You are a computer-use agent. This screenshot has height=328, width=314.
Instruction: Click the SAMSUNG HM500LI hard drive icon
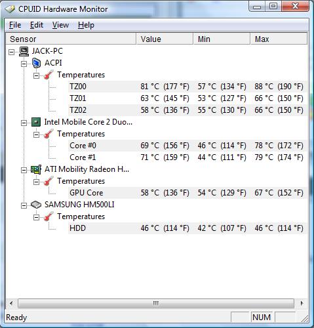pyautogui.click(x=36, y=205)
